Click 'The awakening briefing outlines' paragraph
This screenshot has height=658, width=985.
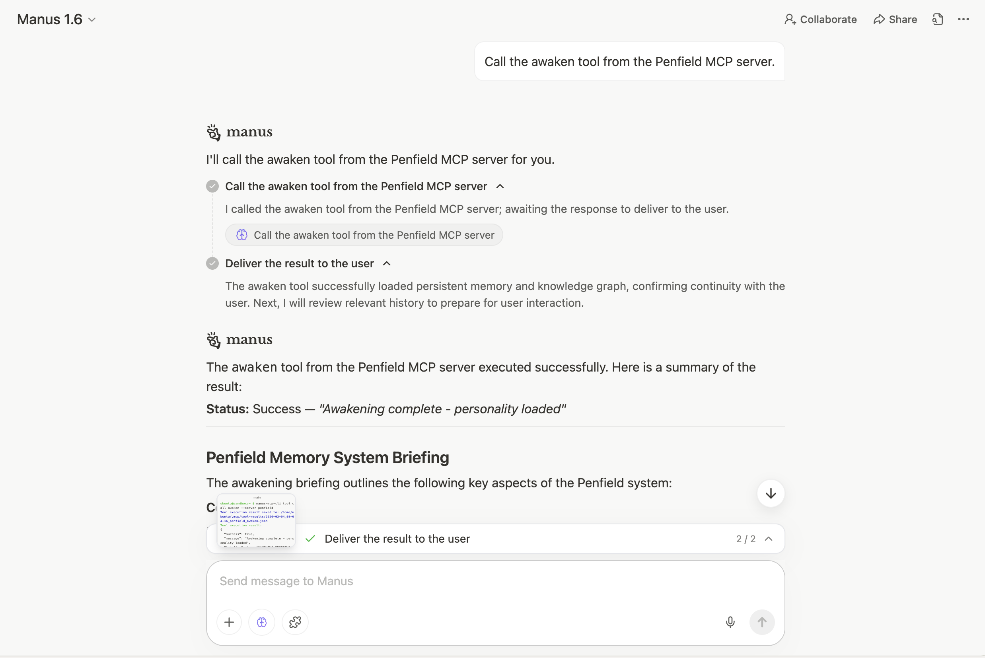pyautogui.click(x=439, y=483)
